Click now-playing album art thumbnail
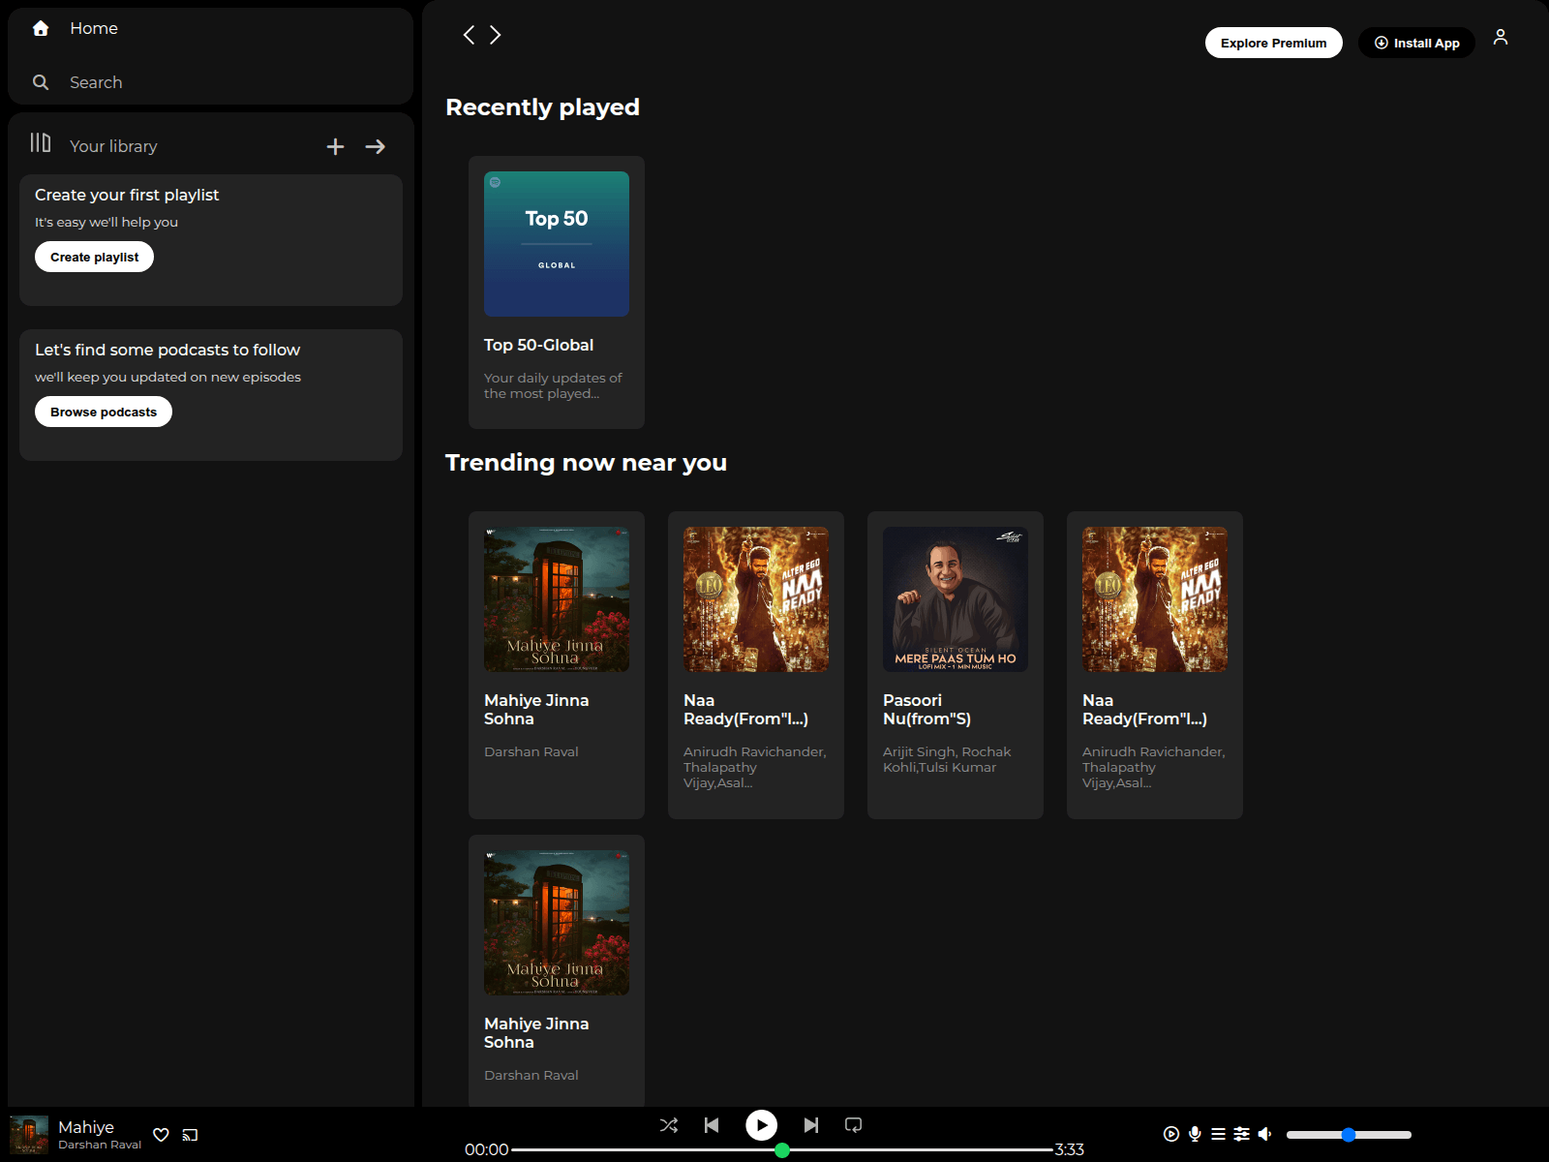Image resolution: width=1549 pixels, height=1162 pixels. pyautogui.click(x=29, y=1135)
